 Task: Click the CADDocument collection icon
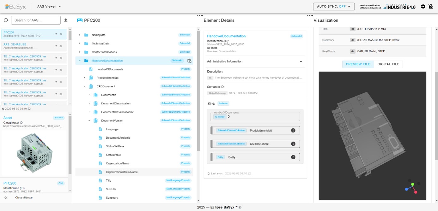[91, 86]
